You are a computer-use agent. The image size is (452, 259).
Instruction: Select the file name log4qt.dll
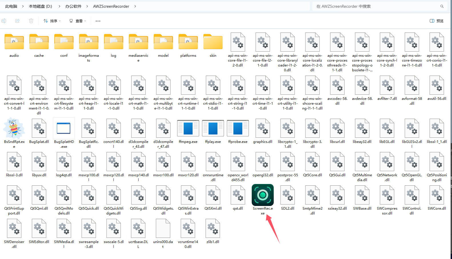64,175
